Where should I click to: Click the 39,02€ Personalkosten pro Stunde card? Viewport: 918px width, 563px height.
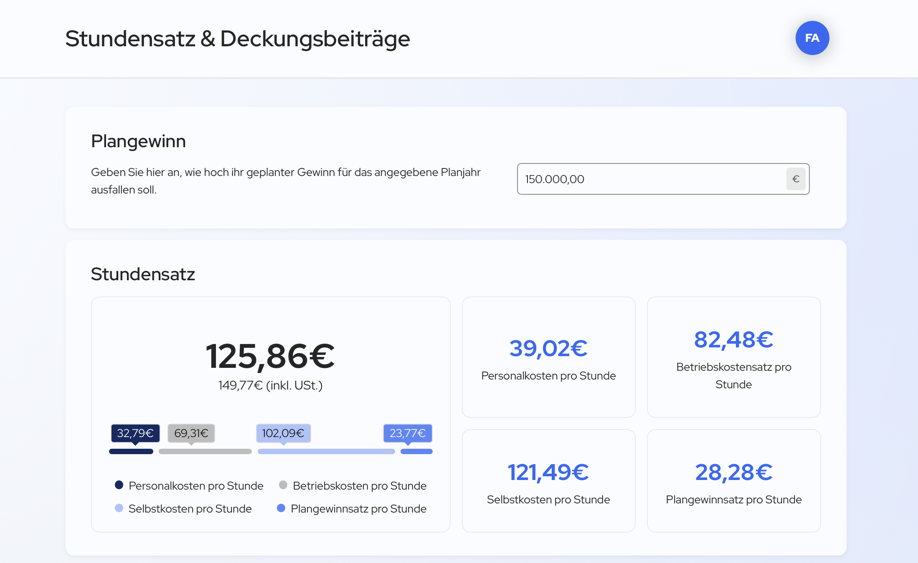tap(548, 357)
